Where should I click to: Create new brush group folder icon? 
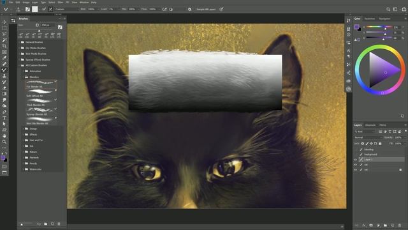click(45, 224)
